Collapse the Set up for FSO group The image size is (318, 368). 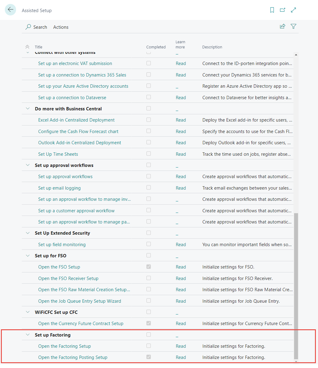[28, 256]
